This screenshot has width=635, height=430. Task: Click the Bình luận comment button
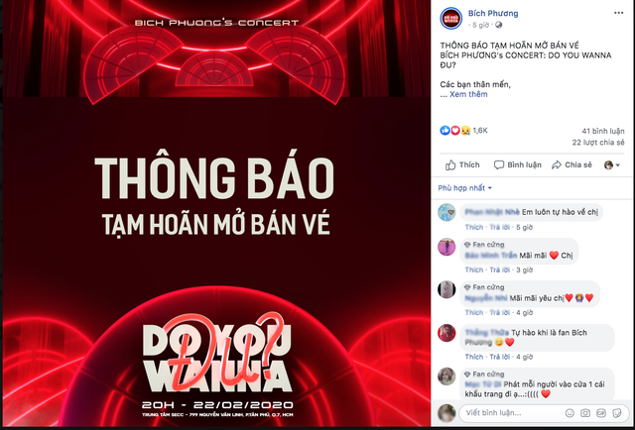pos(518,165)
